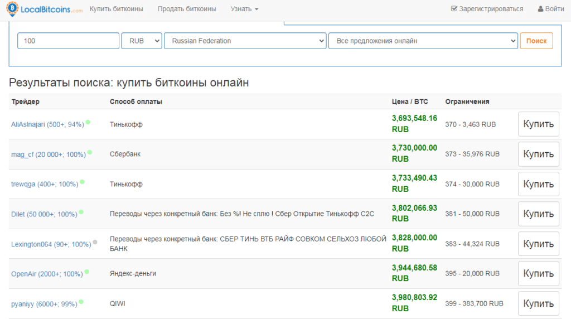
Task: Click the LocalBitcoins logo
Action: [45, 9]
